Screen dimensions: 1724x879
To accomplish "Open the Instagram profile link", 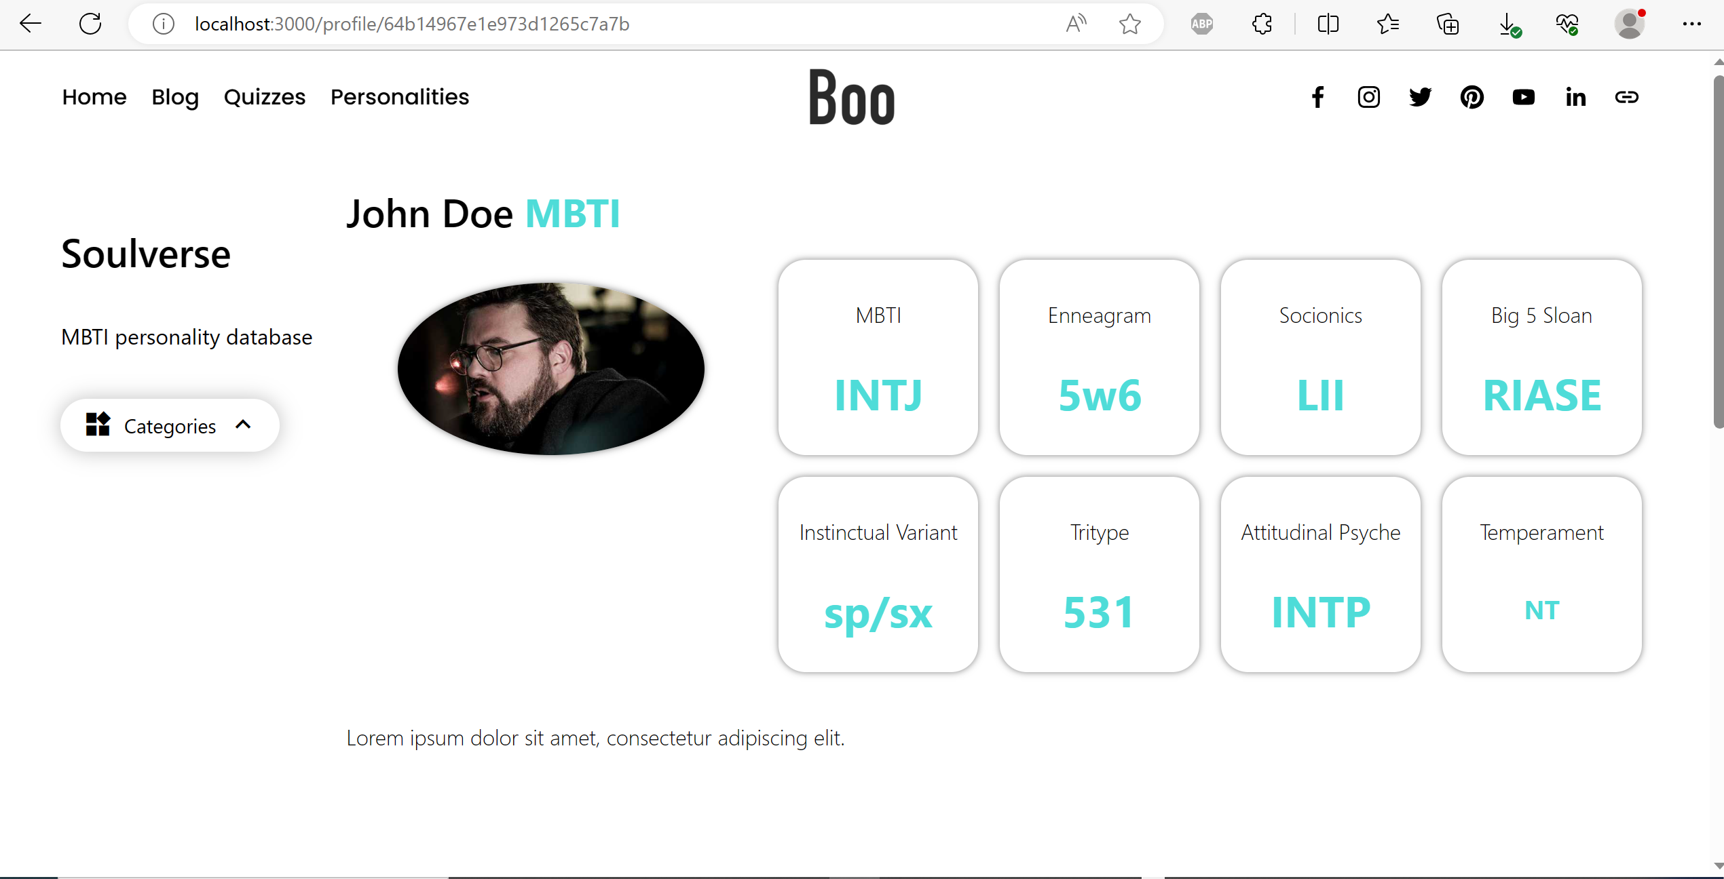I will pyautogui.click(x=1368, y=98).
